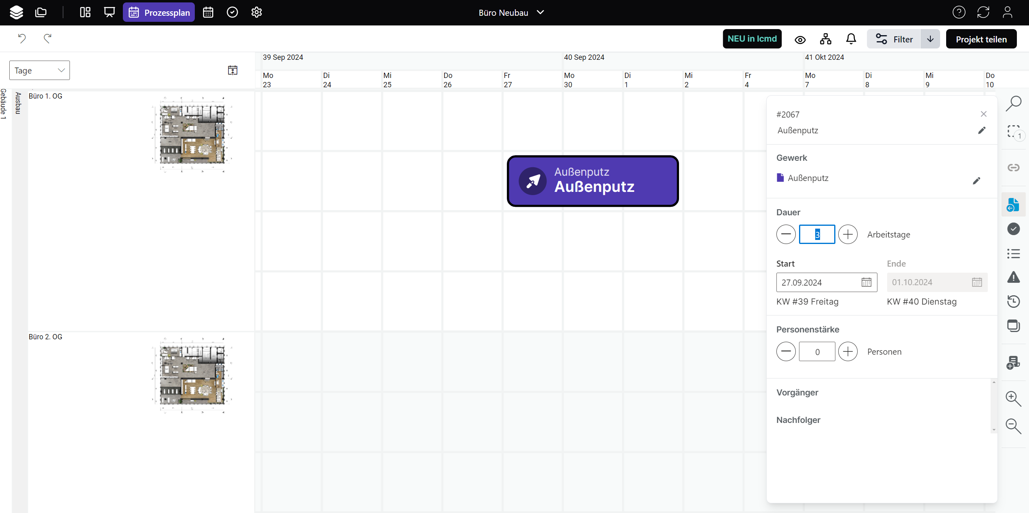Open the history clock icon
The height and width of the screenshot is (513, 1029).
coord(1013,301)
